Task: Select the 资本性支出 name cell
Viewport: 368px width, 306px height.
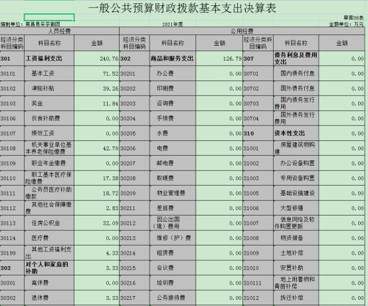Action: click(296, 133)
